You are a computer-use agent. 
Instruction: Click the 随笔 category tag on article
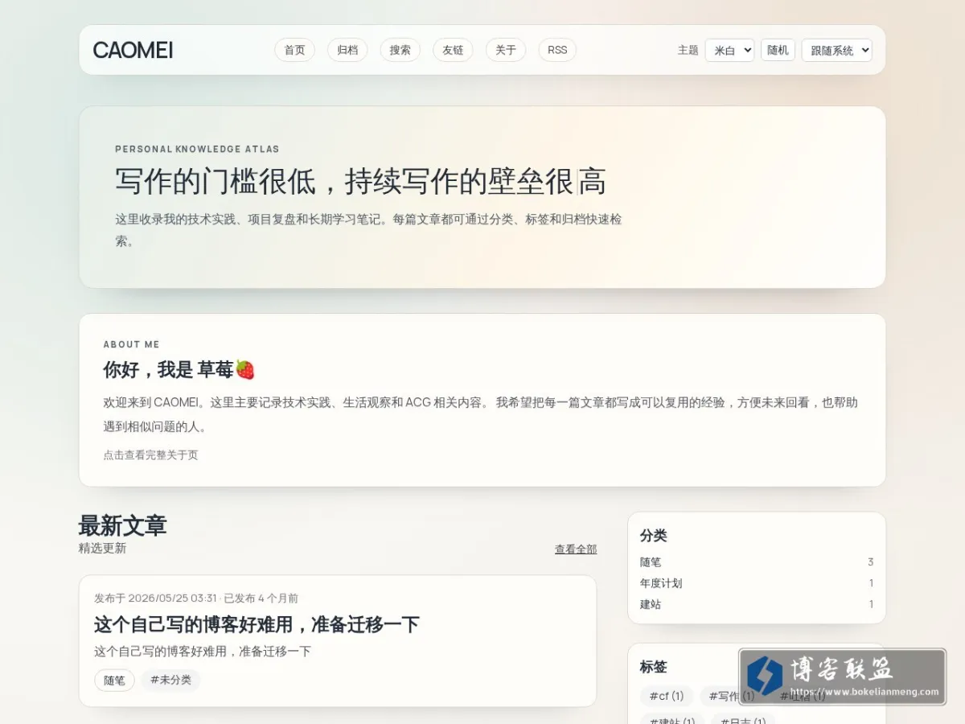tap(114, 681)
